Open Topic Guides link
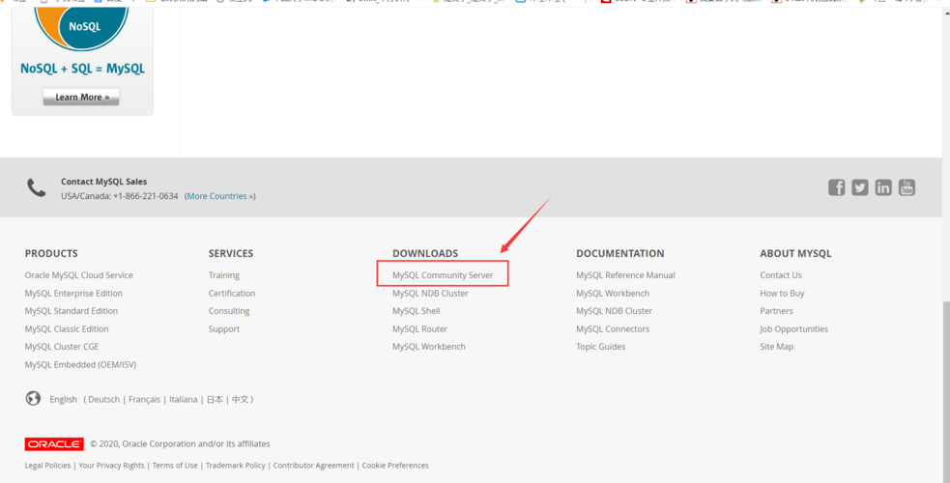950x483 pixels. click(x=601, y=347)
